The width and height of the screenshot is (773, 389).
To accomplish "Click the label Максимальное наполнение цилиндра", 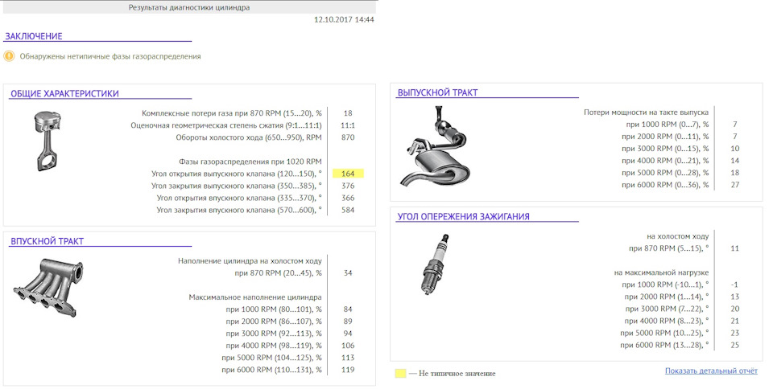I will coord(255,297).
